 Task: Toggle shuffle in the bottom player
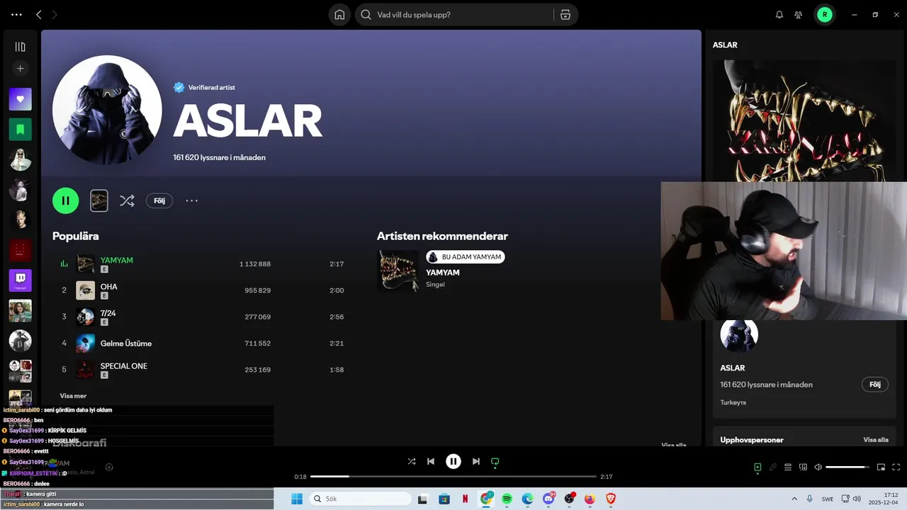pyautogui.click(x=412, y=461)
